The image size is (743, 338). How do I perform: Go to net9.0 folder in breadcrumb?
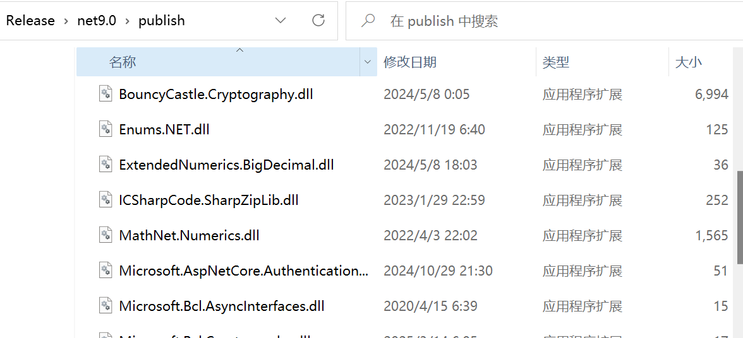pyautogui.click(x=97, y=21)
